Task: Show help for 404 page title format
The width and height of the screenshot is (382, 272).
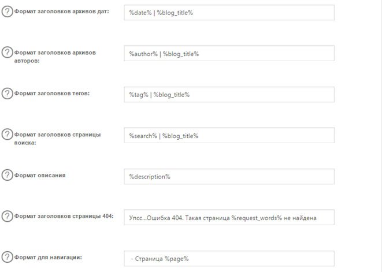Action: coord(7,217)
